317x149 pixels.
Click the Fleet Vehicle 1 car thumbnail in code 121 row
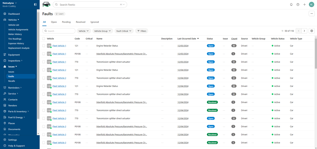49,46
